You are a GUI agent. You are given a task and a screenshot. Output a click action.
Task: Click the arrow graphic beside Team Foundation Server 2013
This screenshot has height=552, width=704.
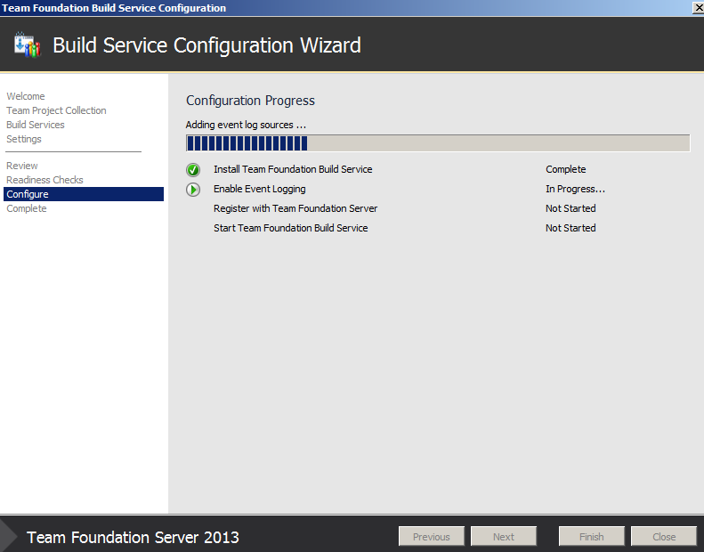(x=9, y=536)
